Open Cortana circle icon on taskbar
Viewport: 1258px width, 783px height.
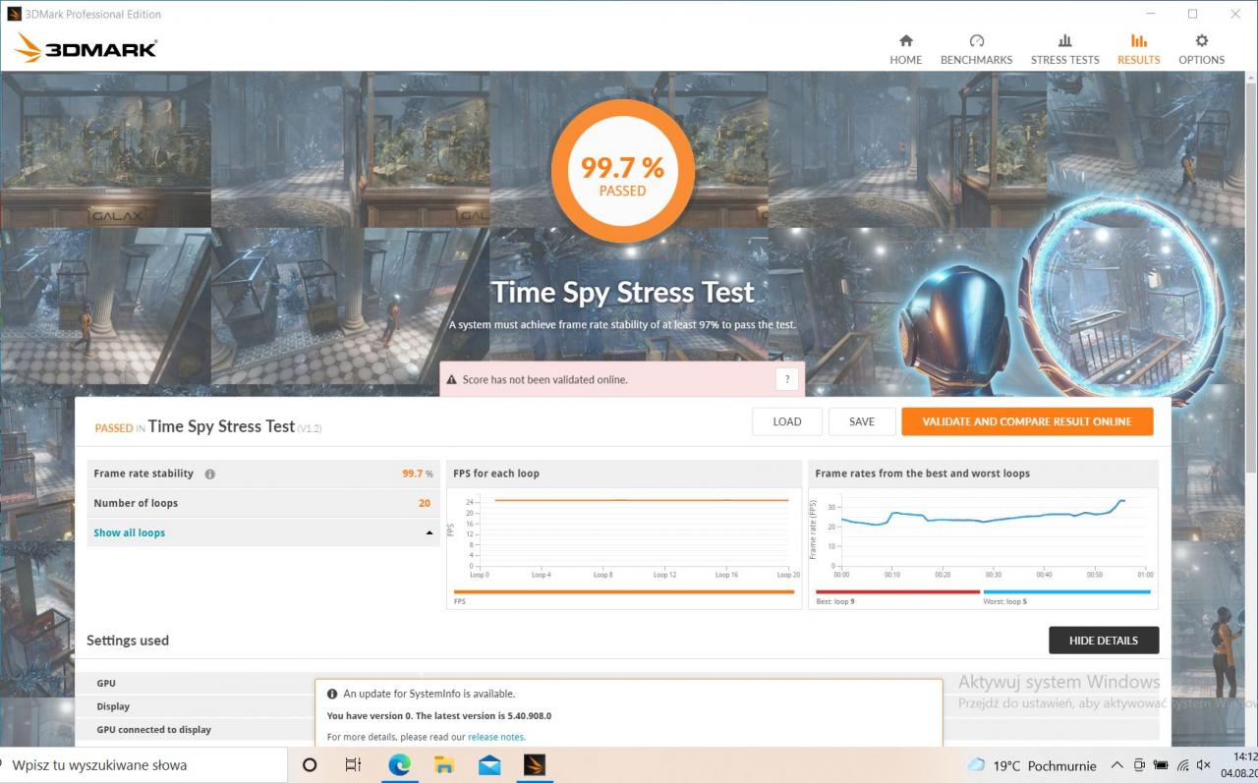[310, 764]
